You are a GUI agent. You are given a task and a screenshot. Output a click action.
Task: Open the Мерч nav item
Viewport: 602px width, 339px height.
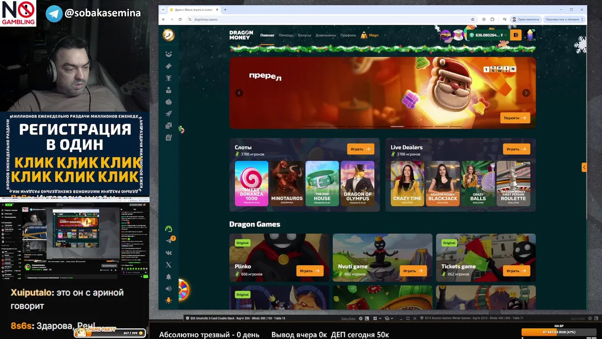tap(370, 35)
